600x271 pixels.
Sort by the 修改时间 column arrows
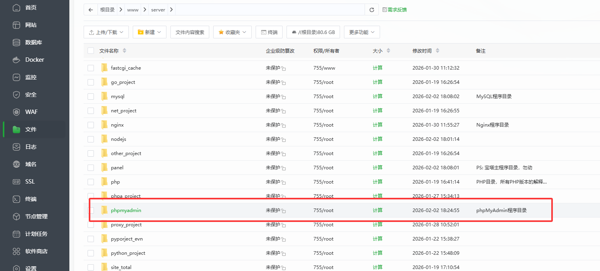pos(438,51)
